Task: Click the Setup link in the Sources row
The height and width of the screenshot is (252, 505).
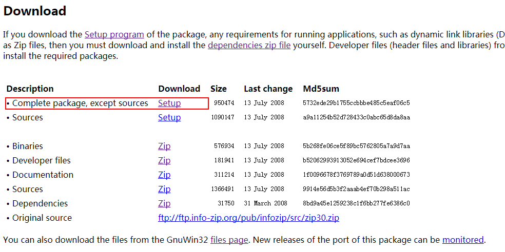Action: 169,118
